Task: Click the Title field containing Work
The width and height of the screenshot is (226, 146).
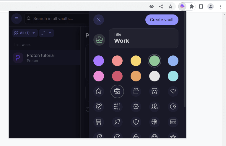Action: (x=143, y=38)
